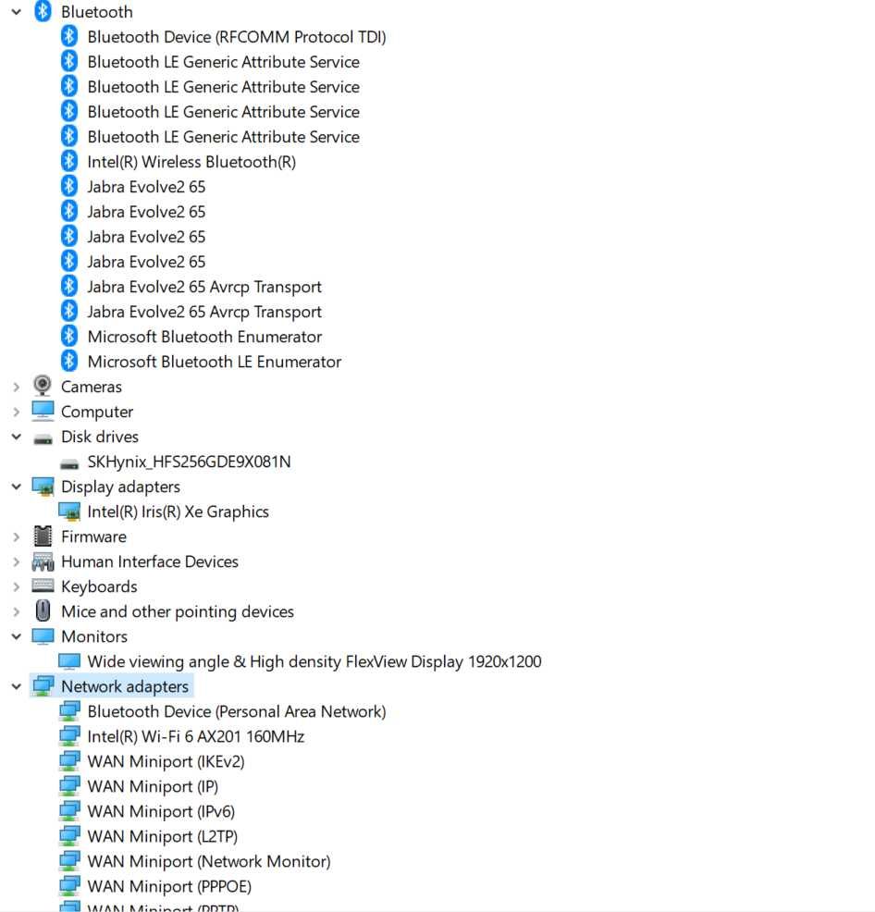Select Microsoft Bluetooth Enumerator

(204, 337)
